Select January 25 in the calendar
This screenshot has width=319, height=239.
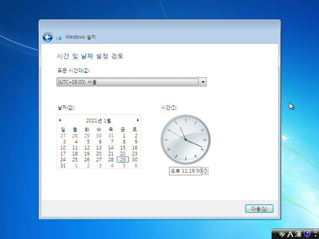(x=75, y=160)
